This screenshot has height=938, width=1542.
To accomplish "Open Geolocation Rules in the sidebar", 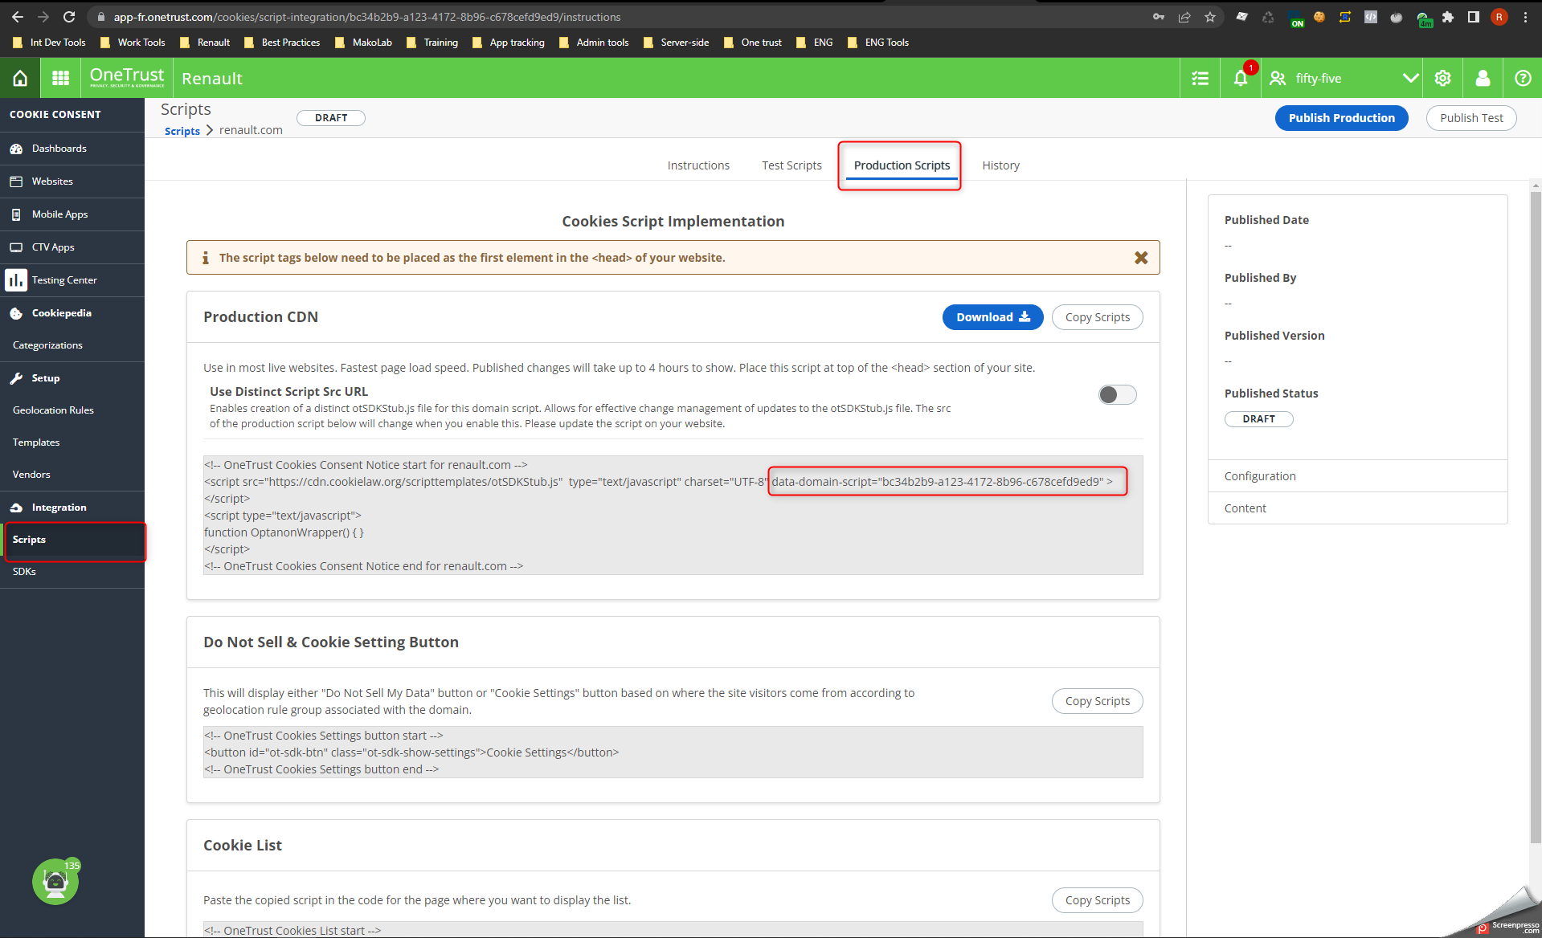I will point(72,410).
